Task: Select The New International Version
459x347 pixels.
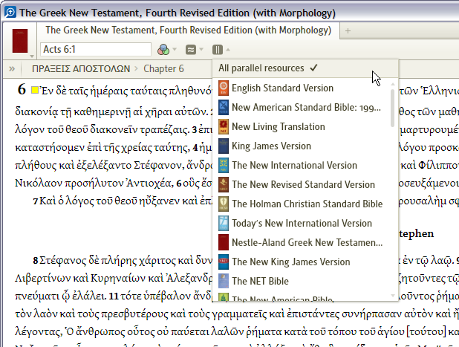Action: click(302, 166)
